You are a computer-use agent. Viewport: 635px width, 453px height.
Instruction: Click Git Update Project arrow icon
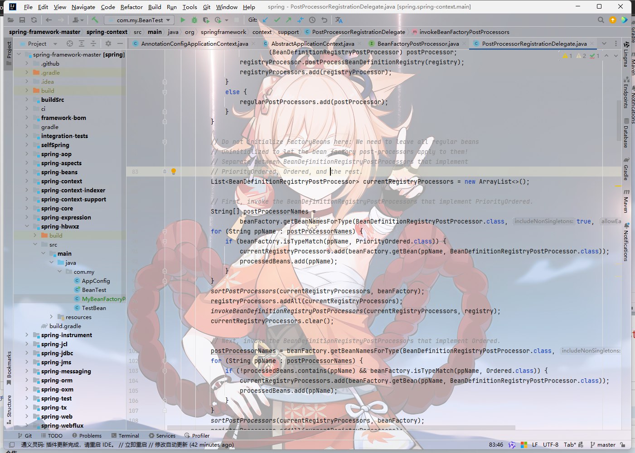265,20
